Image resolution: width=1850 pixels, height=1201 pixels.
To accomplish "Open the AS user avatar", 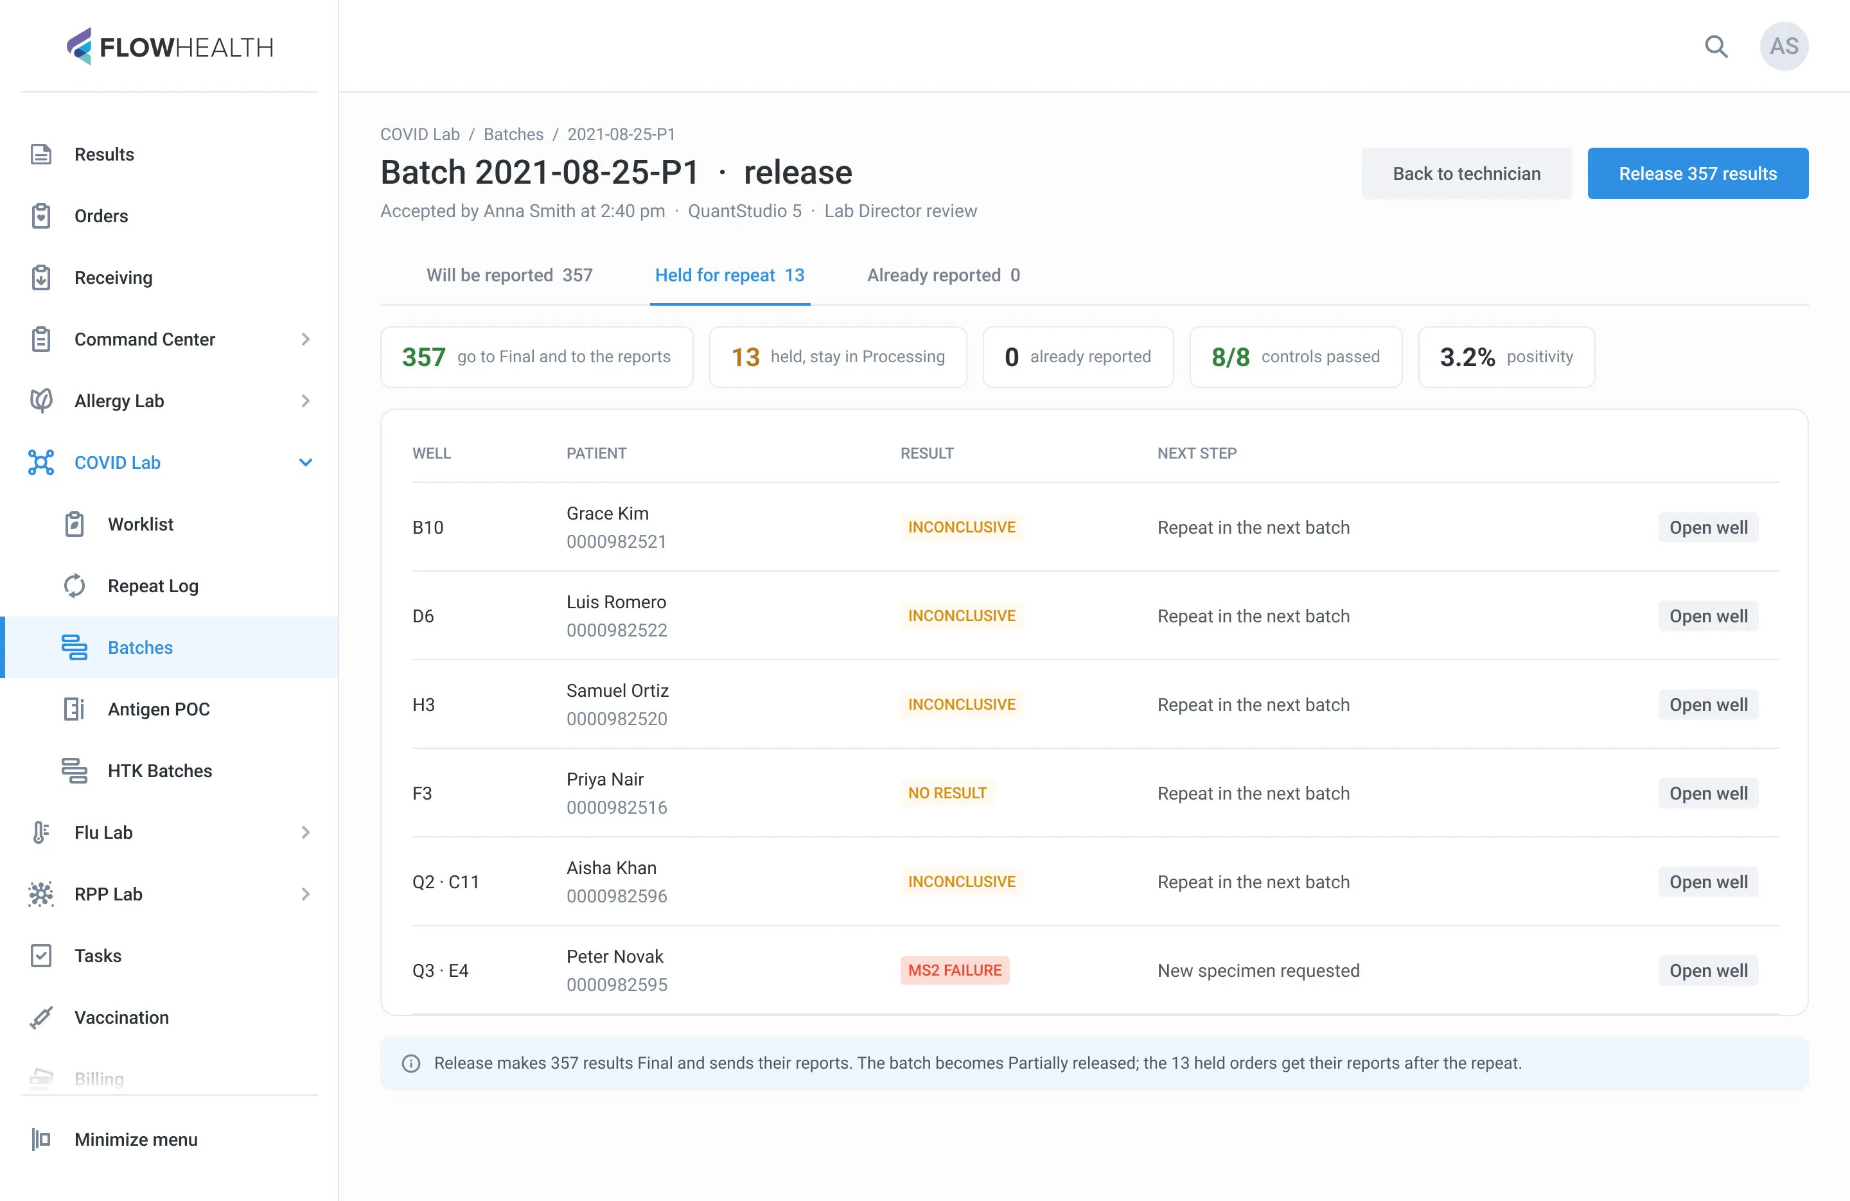I will [1783, 47].
